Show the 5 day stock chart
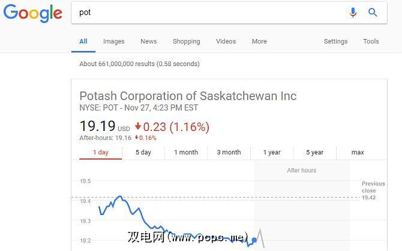The height and width of the screenshot is (251, 402). pyautogui.click(x=143, y=153)
